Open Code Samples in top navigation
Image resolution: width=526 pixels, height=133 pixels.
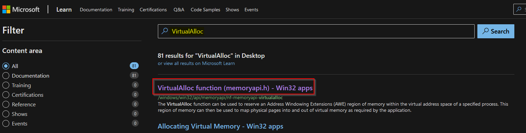click(205, 10)
